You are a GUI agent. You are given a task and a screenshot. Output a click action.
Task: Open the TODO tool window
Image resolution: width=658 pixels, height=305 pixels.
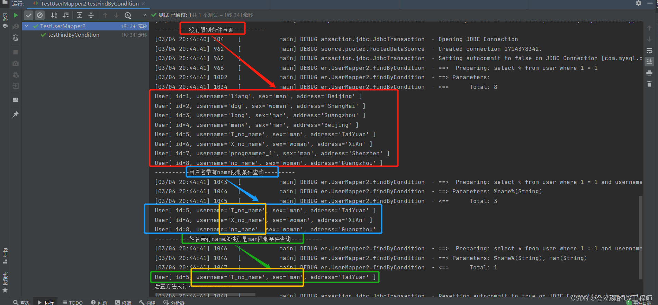click(73, 302)
